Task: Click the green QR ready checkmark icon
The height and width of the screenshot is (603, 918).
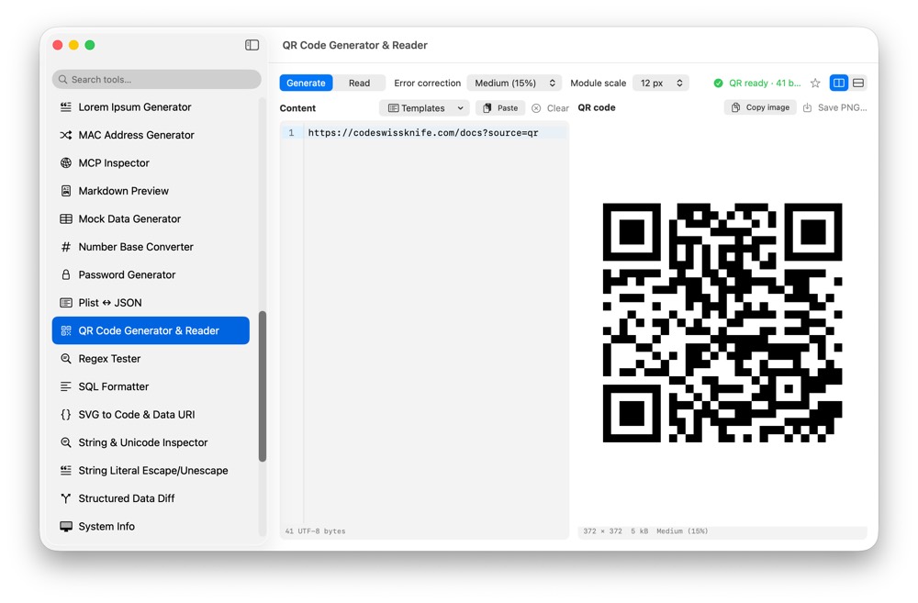Action: click(719, 84)
